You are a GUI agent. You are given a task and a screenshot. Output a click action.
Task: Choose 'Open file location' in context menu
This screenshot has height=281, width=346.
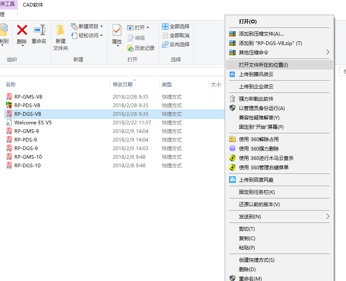(263, 65)
